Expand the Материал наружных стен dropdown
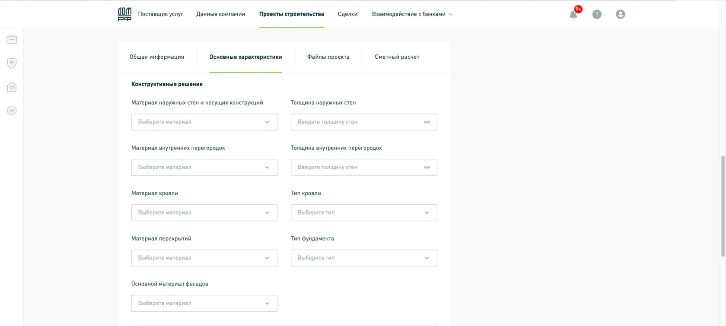Viewport: 726px width, 326px height. (x=204, y=122)
